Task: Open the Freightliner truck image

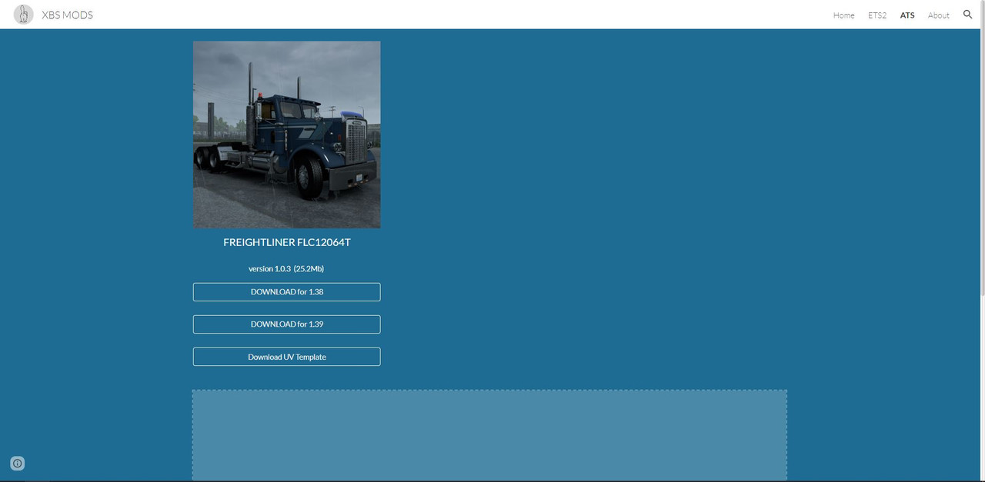Action: [x=286, y=135]
